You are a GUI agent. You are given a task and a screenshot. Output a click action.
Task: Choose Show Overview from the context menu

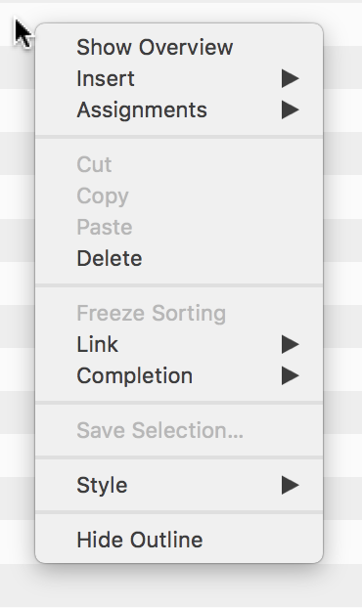[x=179, y=47]
